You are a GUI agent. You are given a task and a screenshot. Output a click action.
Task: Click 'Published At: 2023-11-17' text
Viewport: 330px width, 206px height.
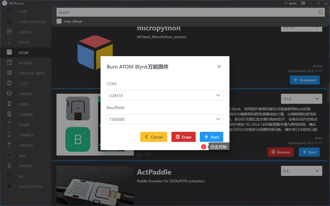305,71
